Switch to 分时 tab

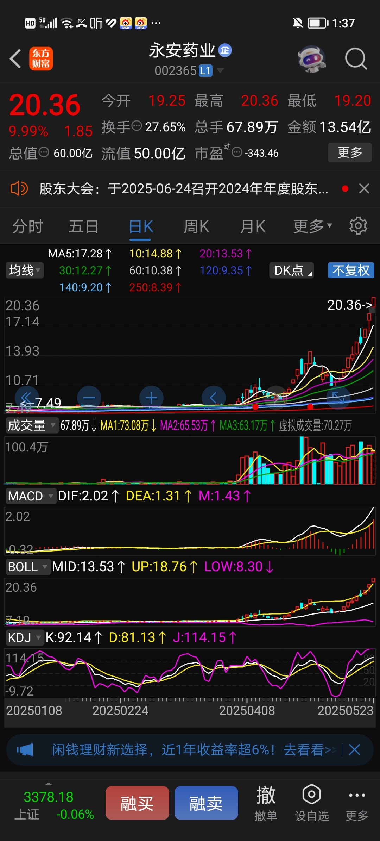coord(28,226)
